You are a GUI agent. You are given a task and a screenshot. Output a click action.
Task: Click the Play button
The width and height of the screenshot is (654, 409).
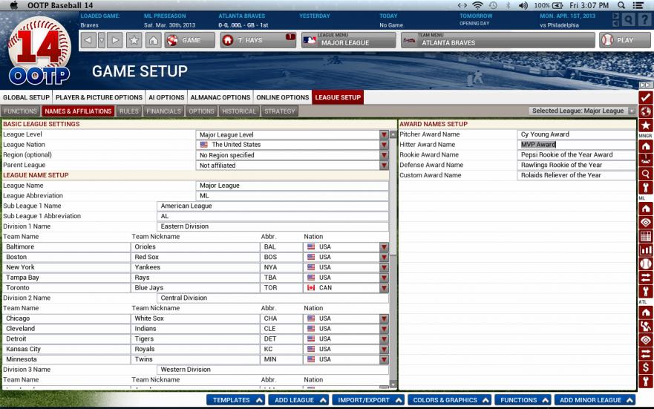(618, 40)
